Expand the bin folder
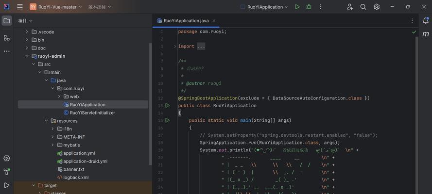This screenshot has width=432, height=194. [27, 40]
